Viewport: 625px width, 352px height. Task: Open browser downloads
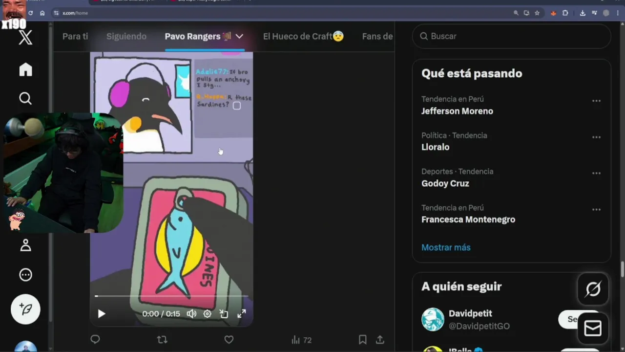[x=583, y=13]
